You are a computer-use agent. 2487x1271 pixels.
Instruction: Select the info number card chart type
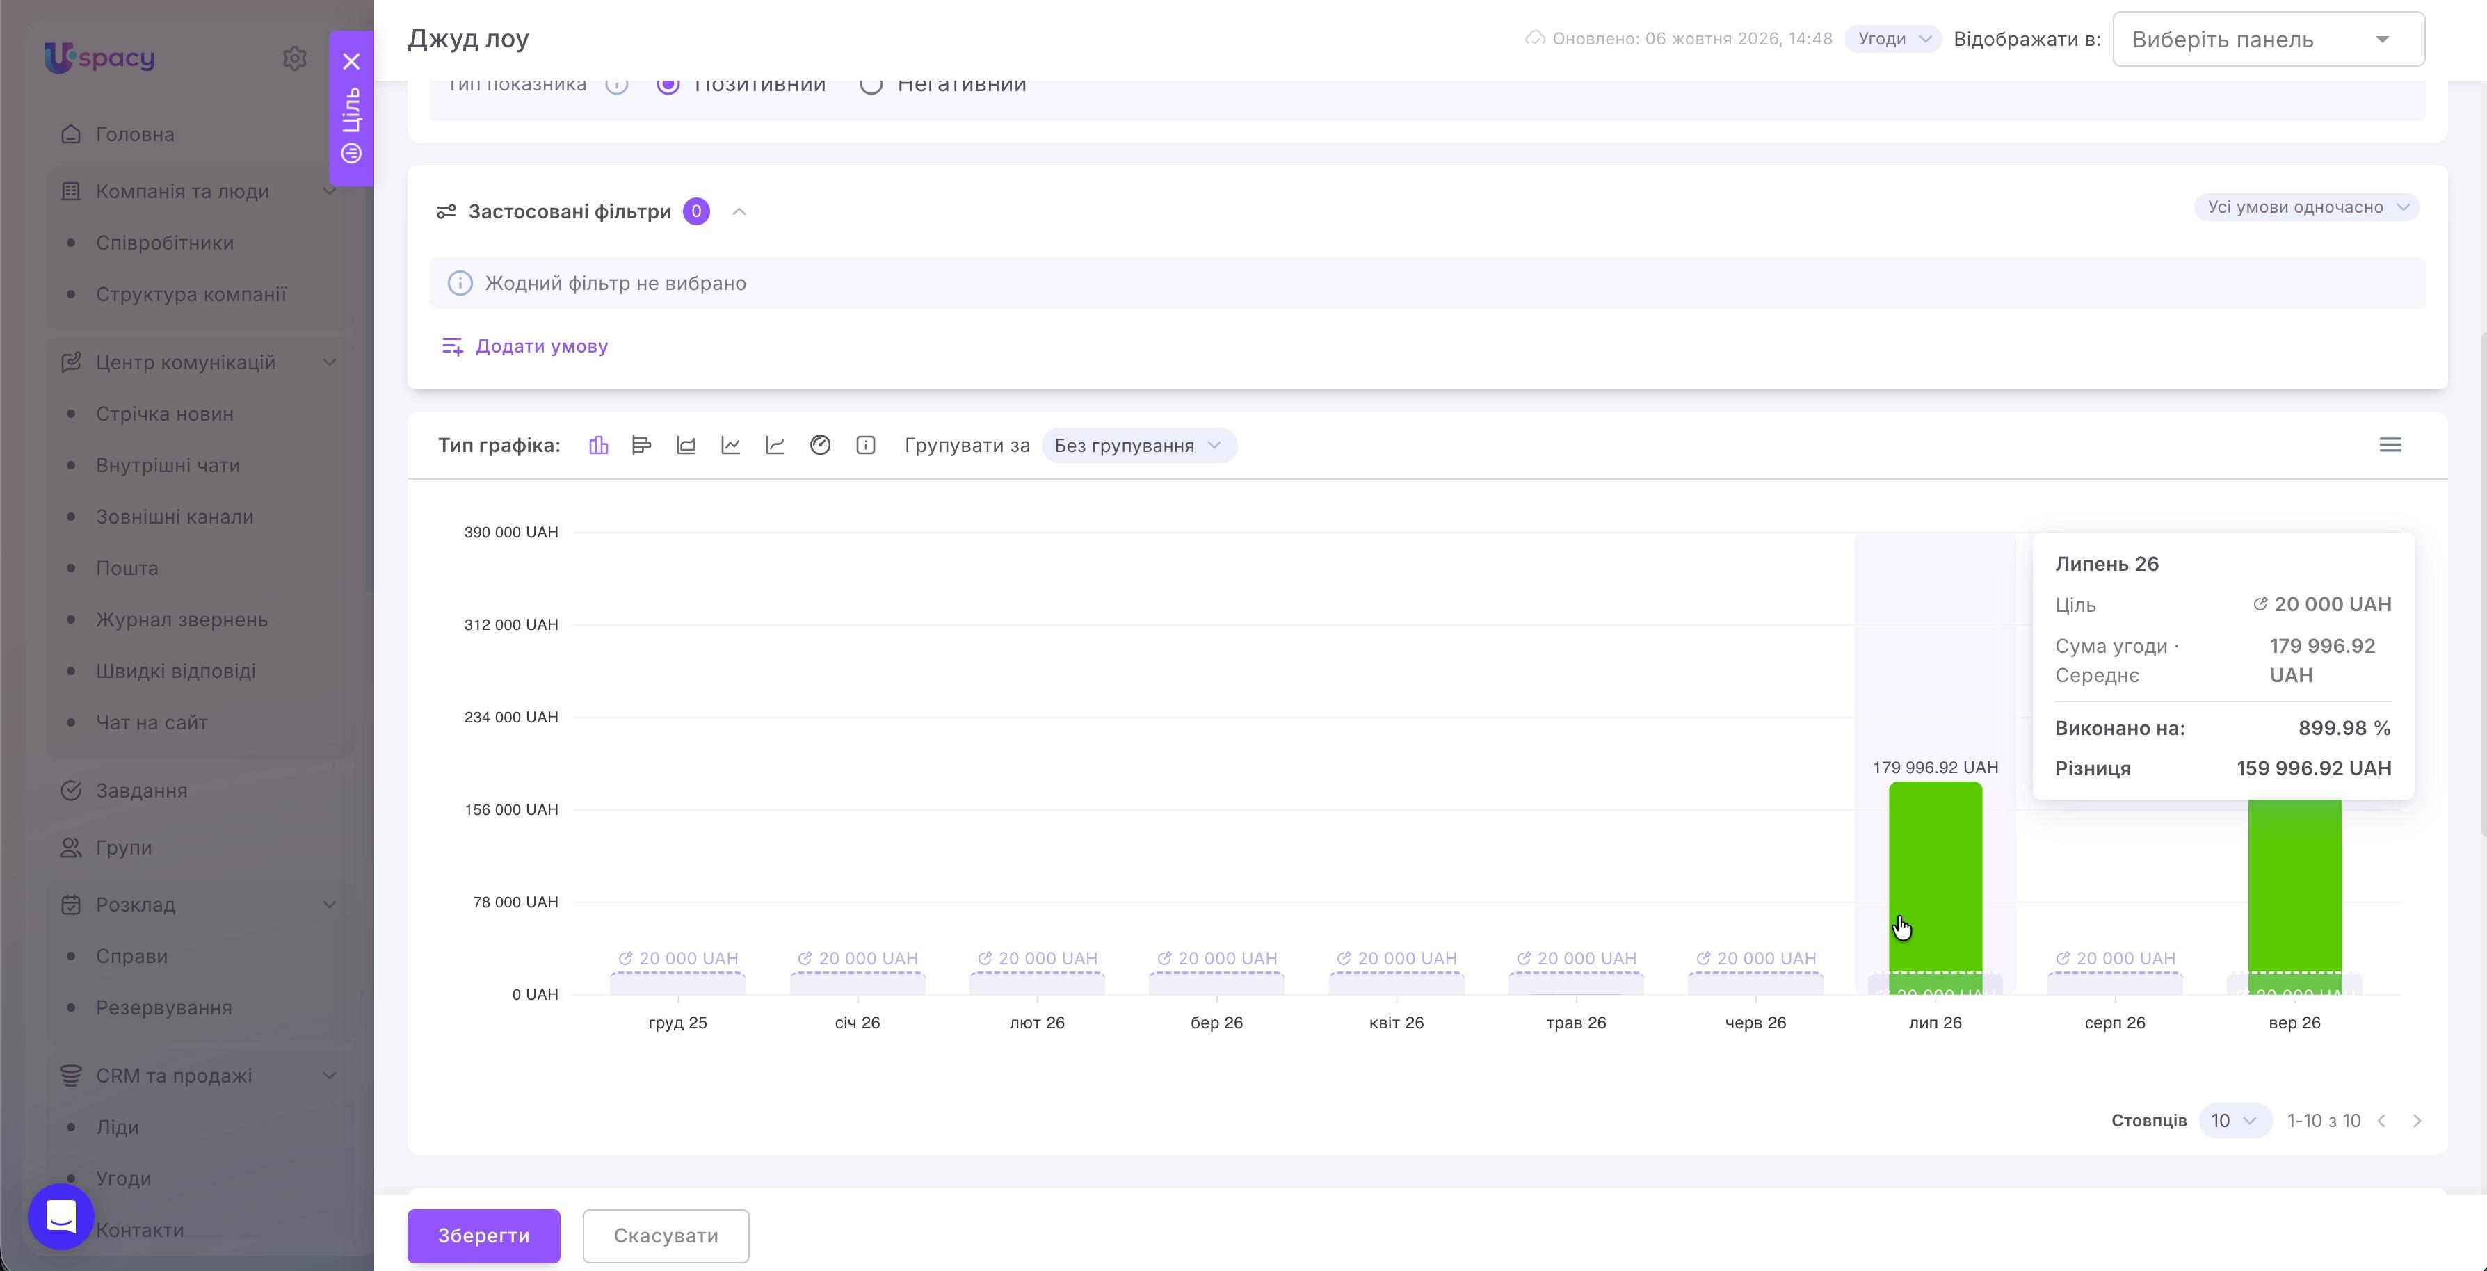tap(866, 445)
